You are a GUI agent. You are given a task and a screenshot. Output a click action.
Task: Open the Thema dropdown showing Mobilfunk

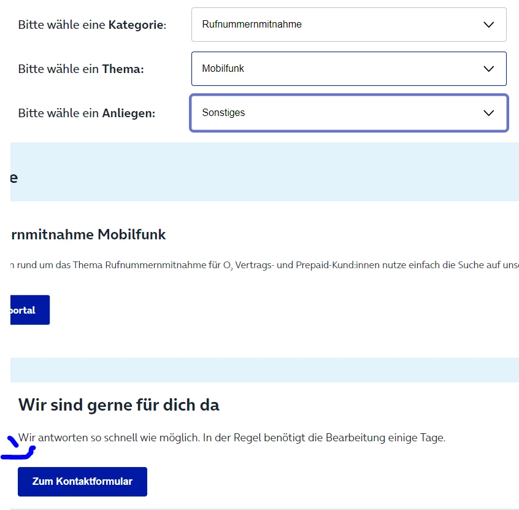348,69
